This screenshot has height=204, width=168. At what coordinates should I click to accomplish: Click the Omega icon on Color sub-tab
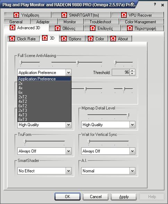tap(91, 39)
